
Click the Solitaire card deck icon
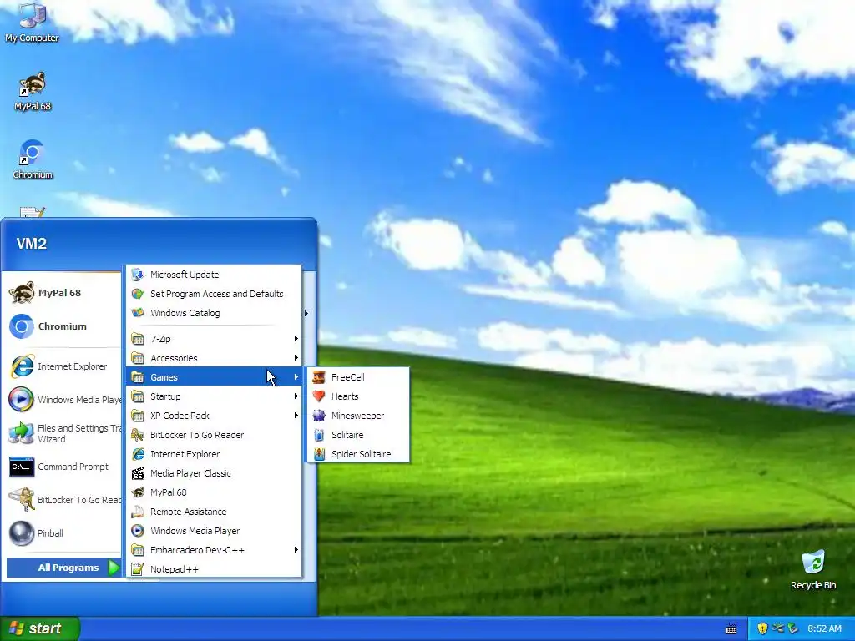coord(319,434)
